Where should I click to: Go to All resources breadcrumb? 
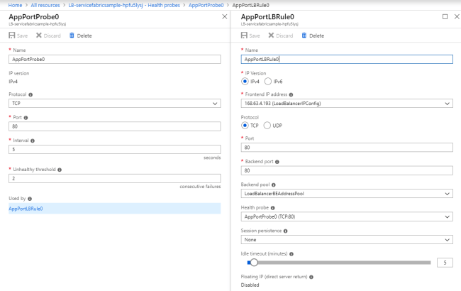tap(45, 5)
